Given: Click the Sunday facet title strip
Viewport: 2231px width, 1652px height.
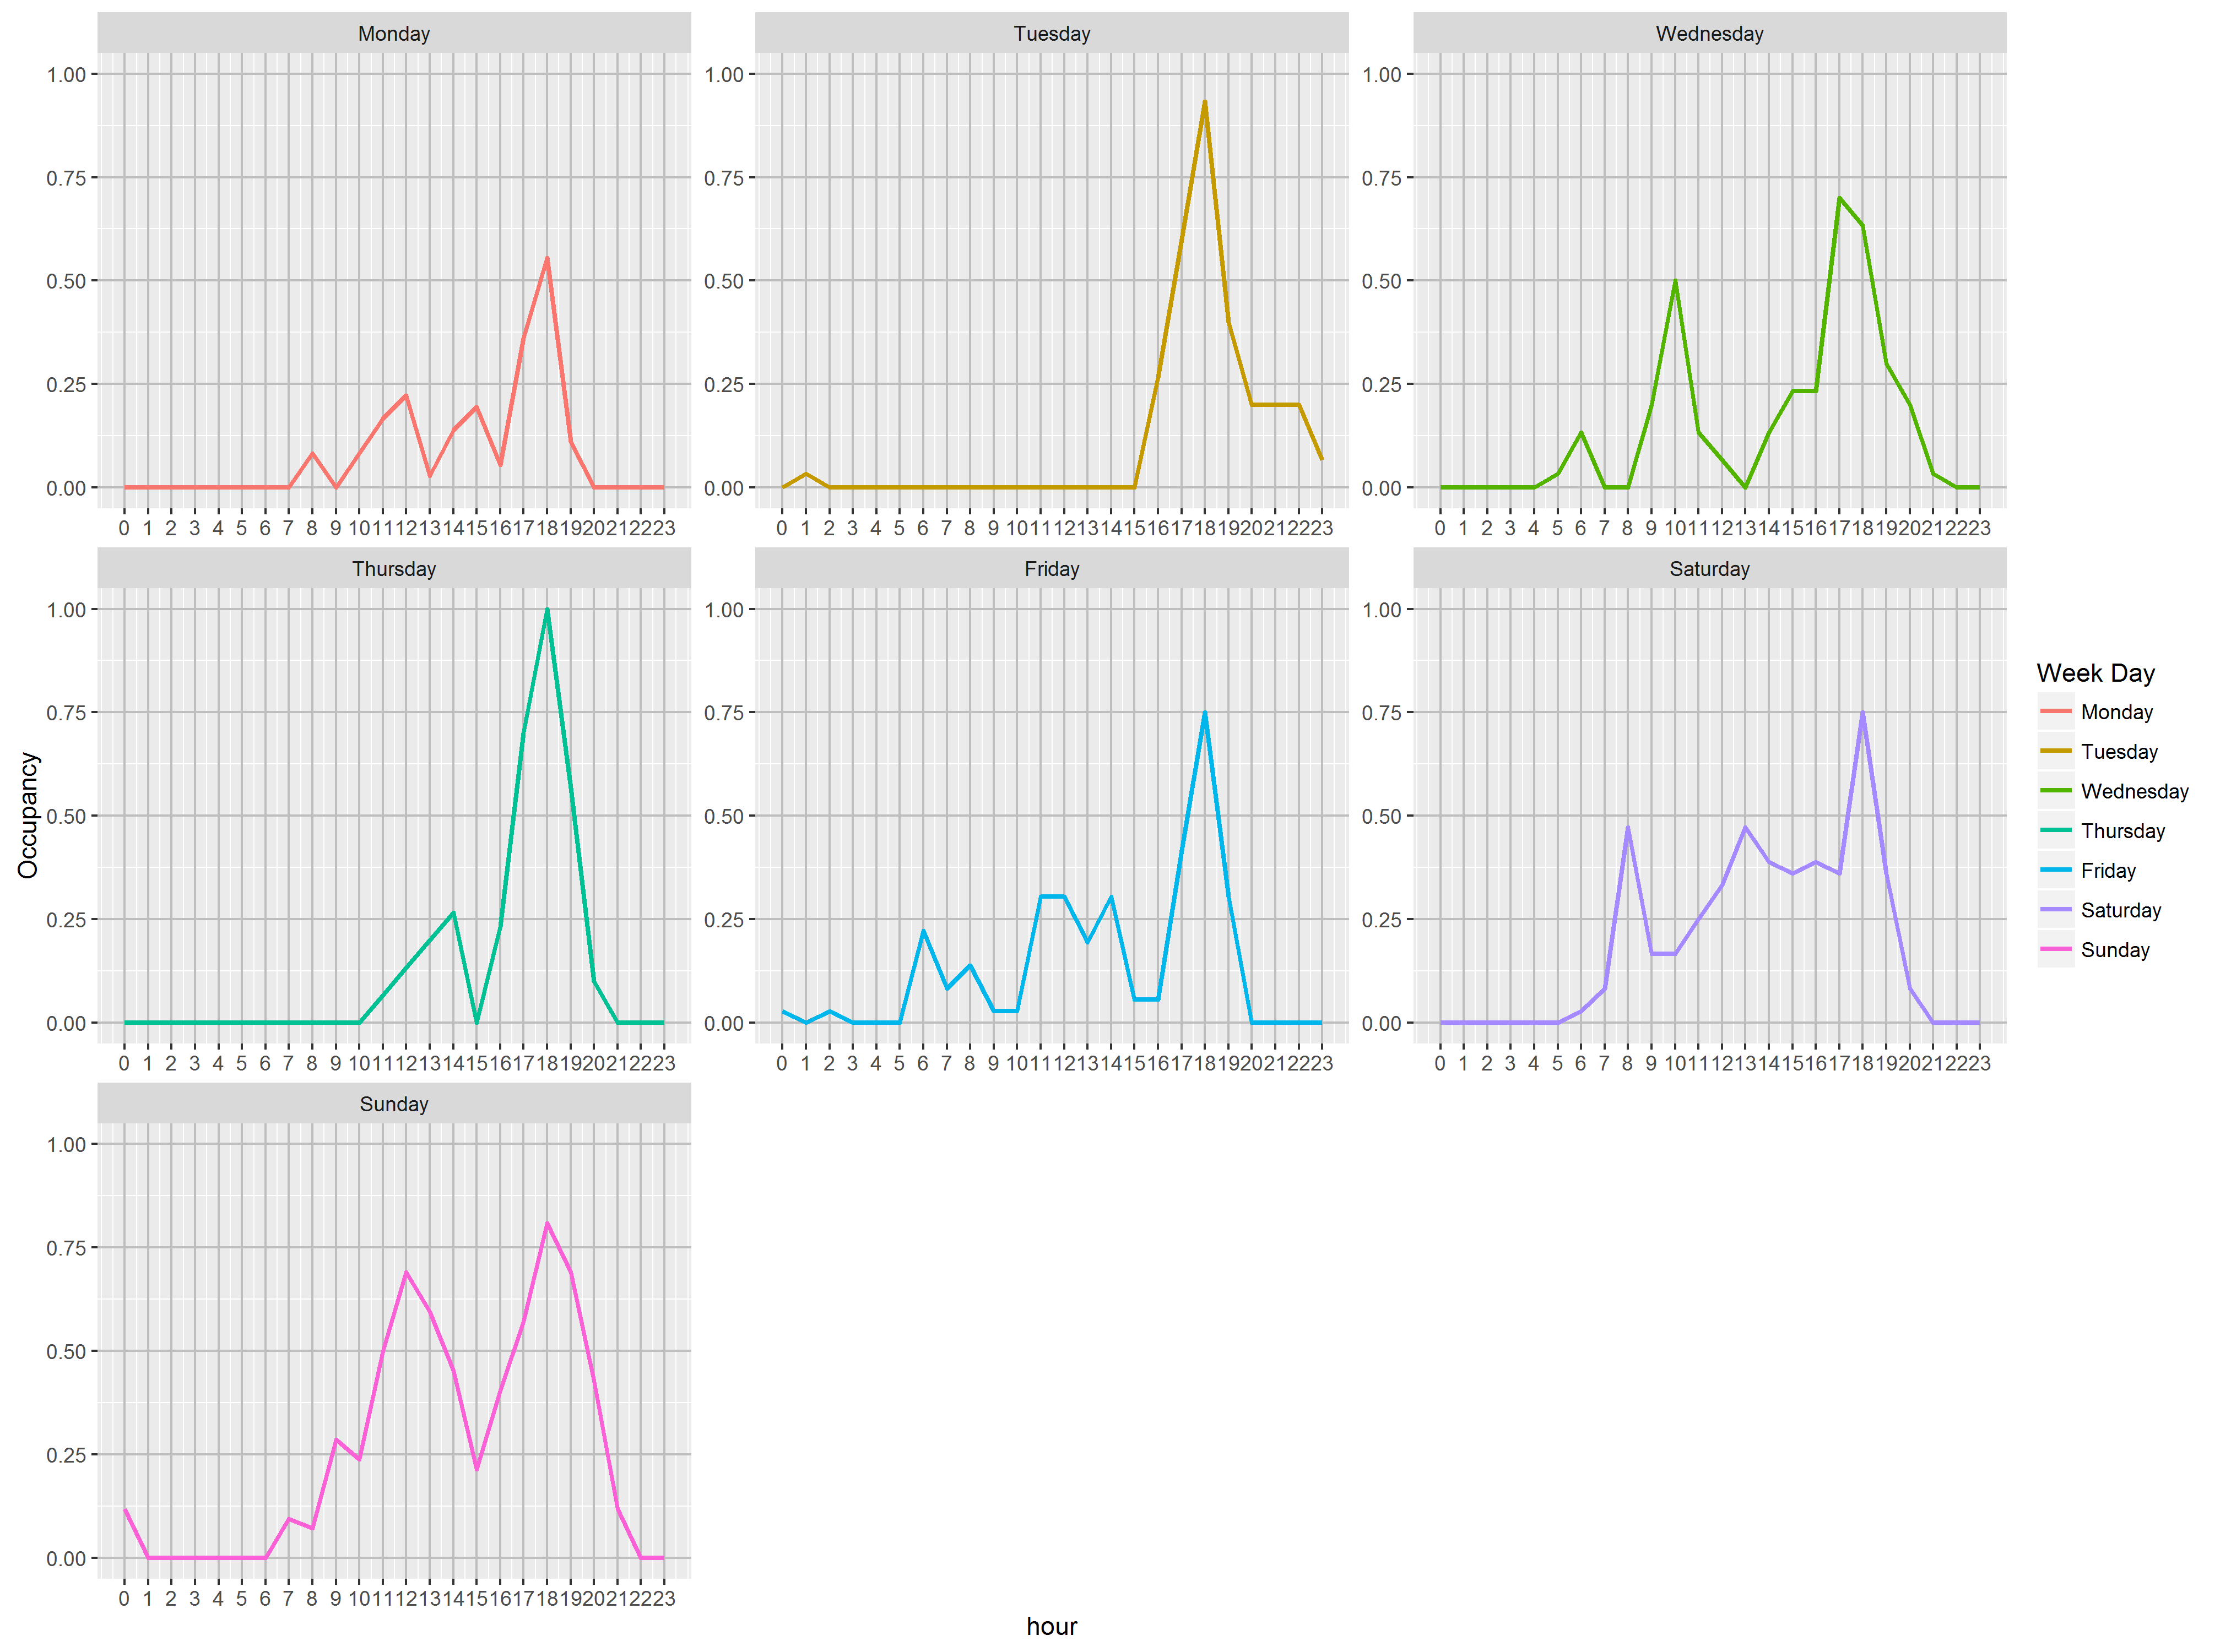Looking at the screenshot, I should click(393, 1103).
